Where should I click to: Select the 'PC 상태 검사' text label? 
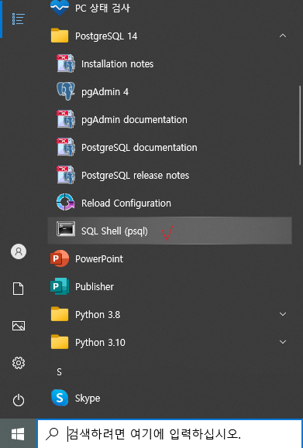click(102, 8)
